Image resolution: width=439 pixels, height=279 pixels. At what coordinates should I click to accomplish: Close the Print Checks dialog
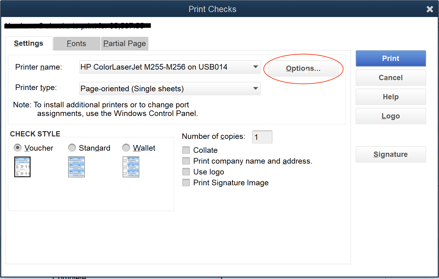pyautogui.click(x=430, y=9)
